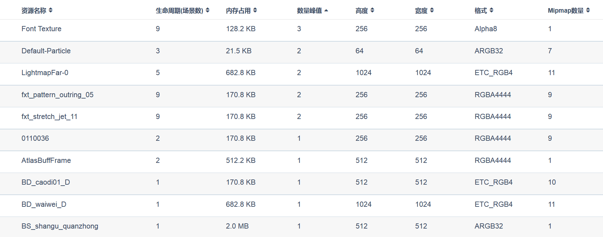Select the BD_caodi01_D resource name
Screen dimensions: 603x237
pos(46,182)
